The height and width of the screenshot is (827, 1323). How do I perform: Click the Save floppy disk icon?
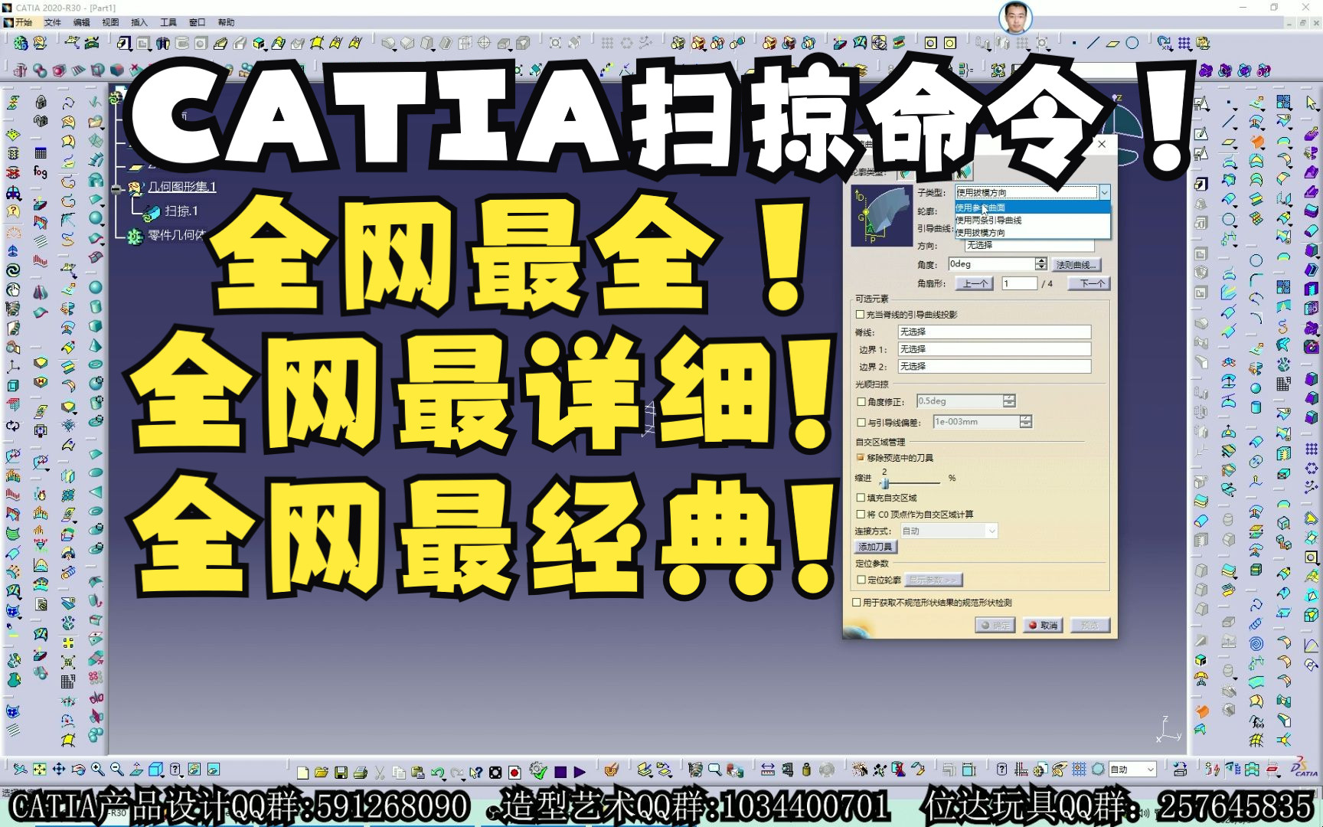pyautogui.click(x=341, y=772)
